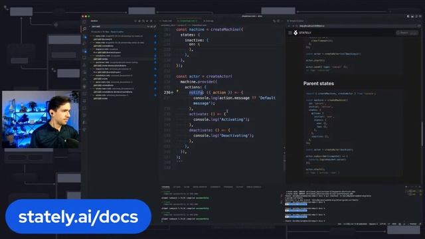Click the 'actions: {' line
This screenshot has width=425, height=239.
(x=195, y=87)
